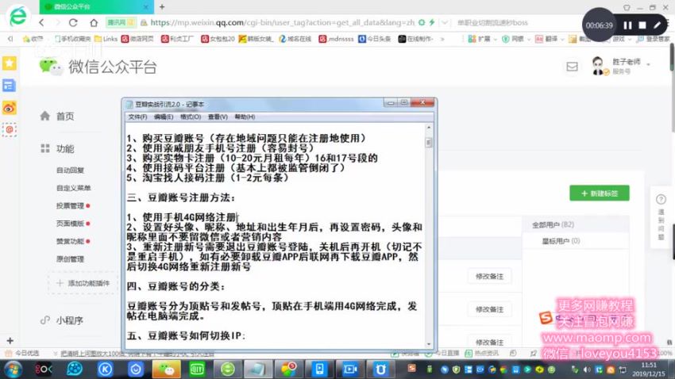Click the recording pencil annotate icon
Viewport: 675px width, 379px height.
[x=657, y=25]
